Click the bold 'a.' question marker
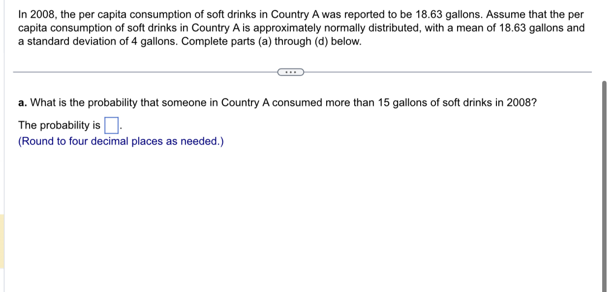 [22, 103]
